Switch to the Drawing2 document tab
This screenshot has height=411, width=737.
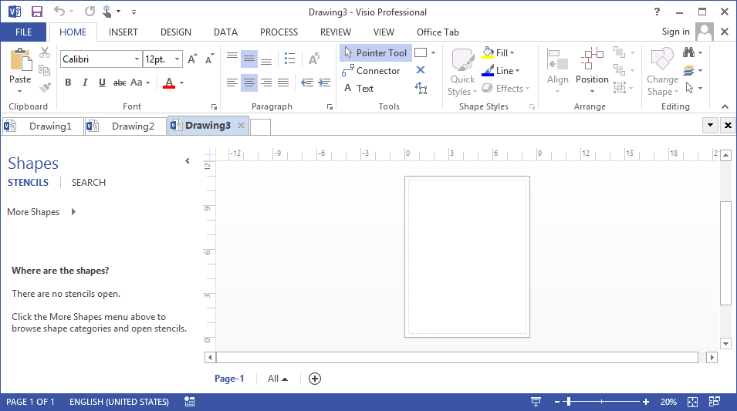(126, 126)
